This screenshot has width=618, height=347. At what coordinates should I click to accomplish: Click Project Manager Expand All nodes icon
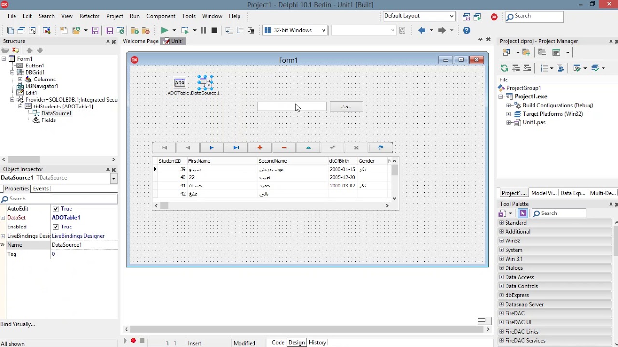point(516,68)
